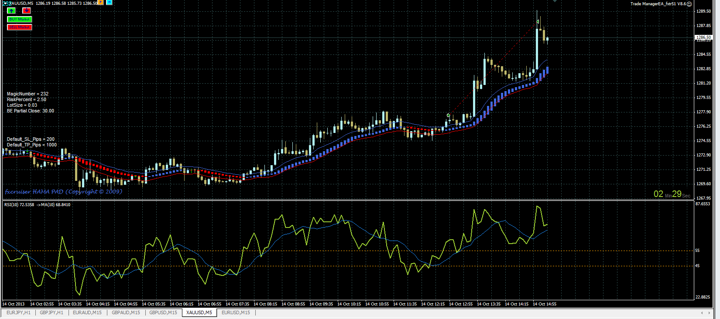
Task: Click the MagicNumber = 232 label
Action: pyautogui.click(x=27, y=94)
